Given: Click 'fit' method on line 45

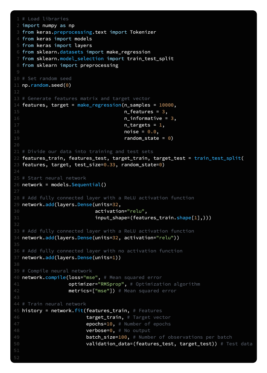Looking at the screenshot, I should click(79, 311).
